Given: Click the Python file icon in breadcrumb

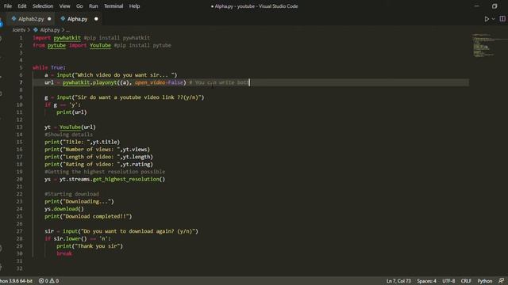Looking at the screenshot, I should click(36, 30).
